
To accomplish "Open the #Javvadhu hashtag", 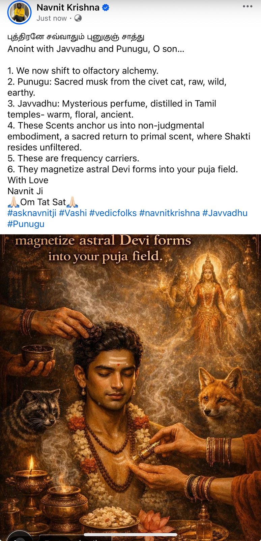I will (x=225, y=213).
